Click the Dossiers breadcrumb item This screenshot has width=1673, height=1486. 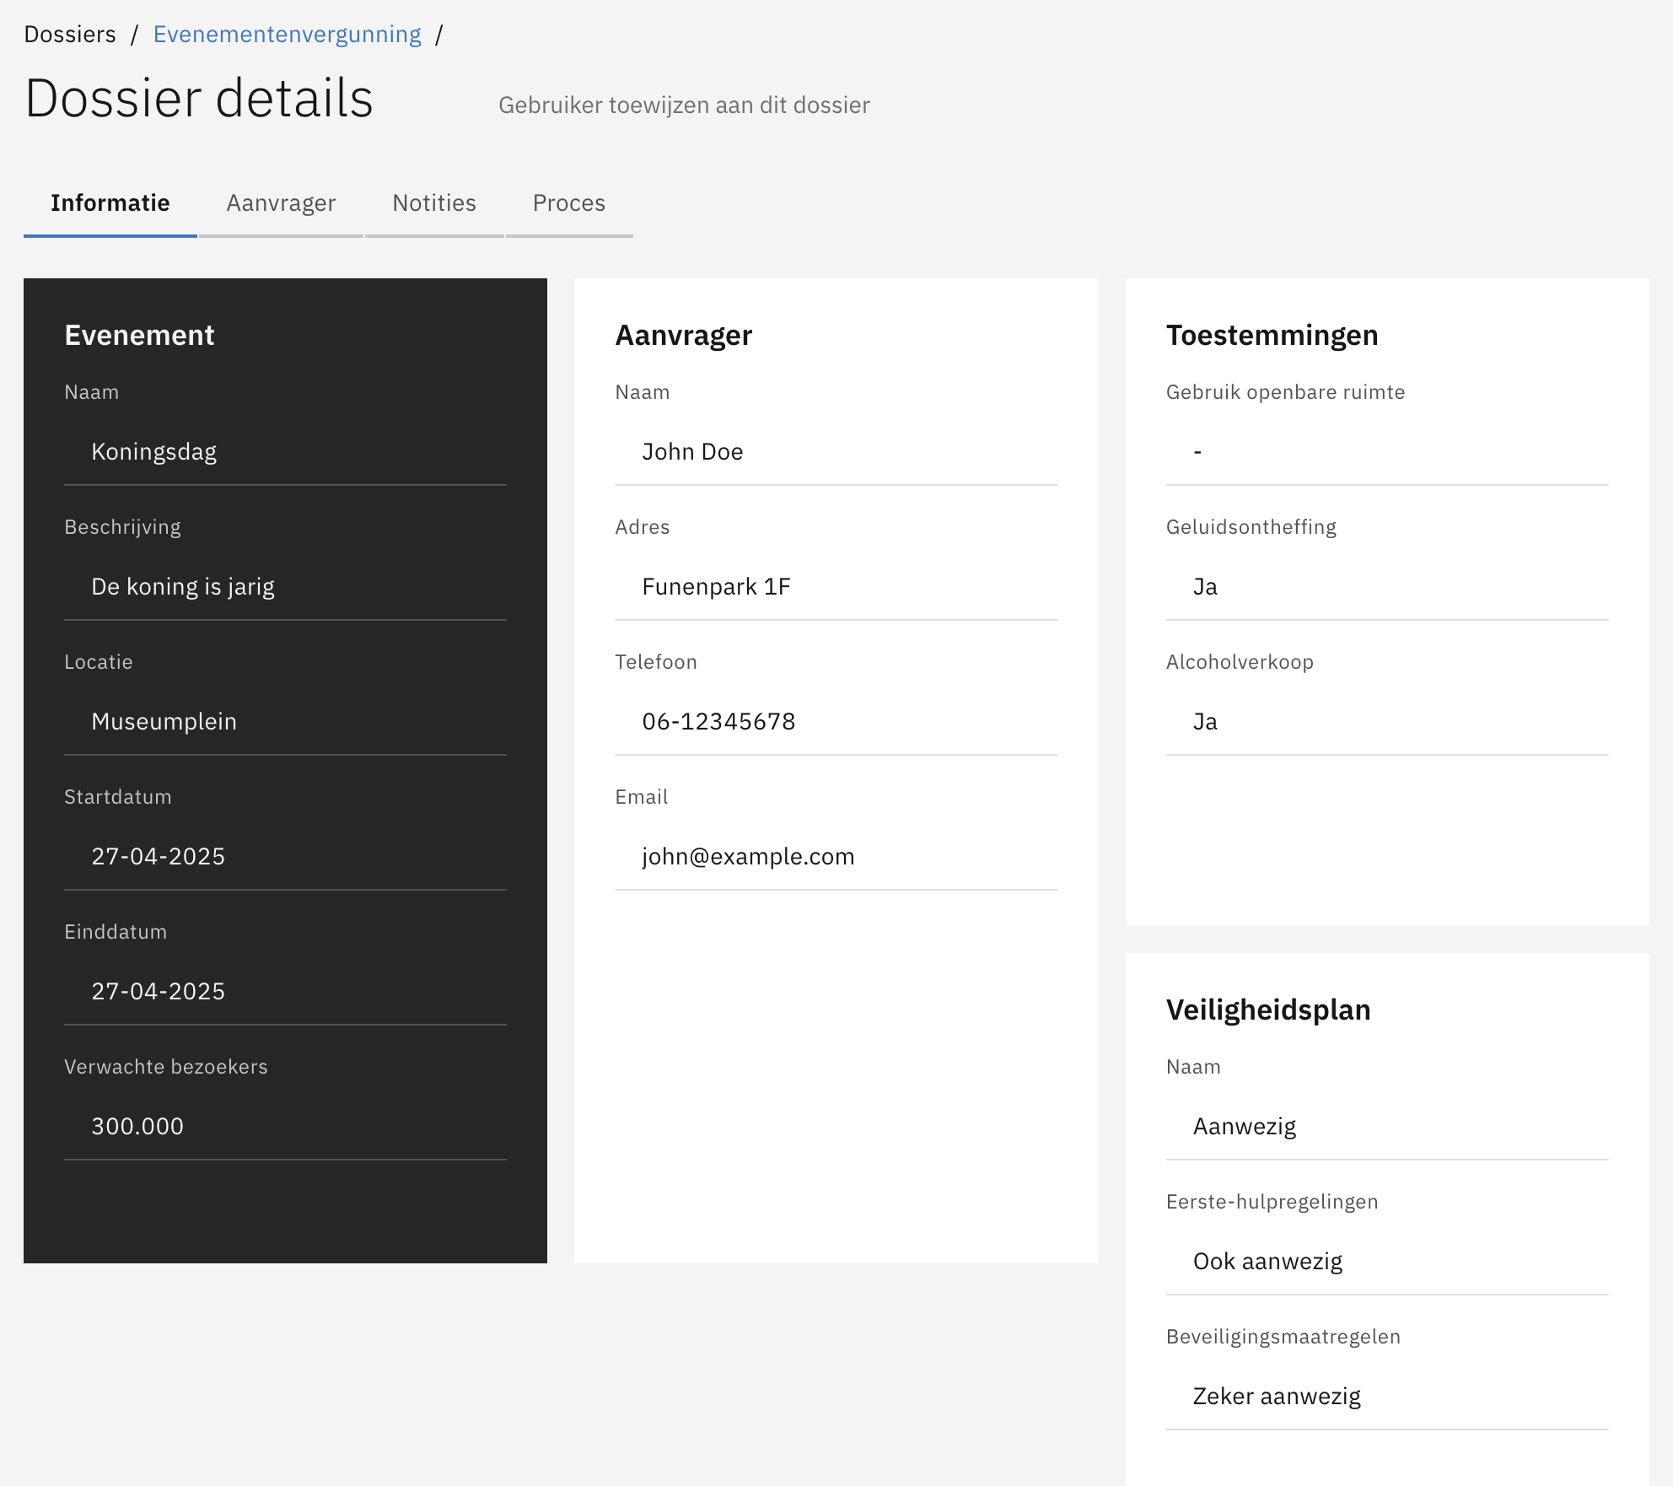(70, 35)
